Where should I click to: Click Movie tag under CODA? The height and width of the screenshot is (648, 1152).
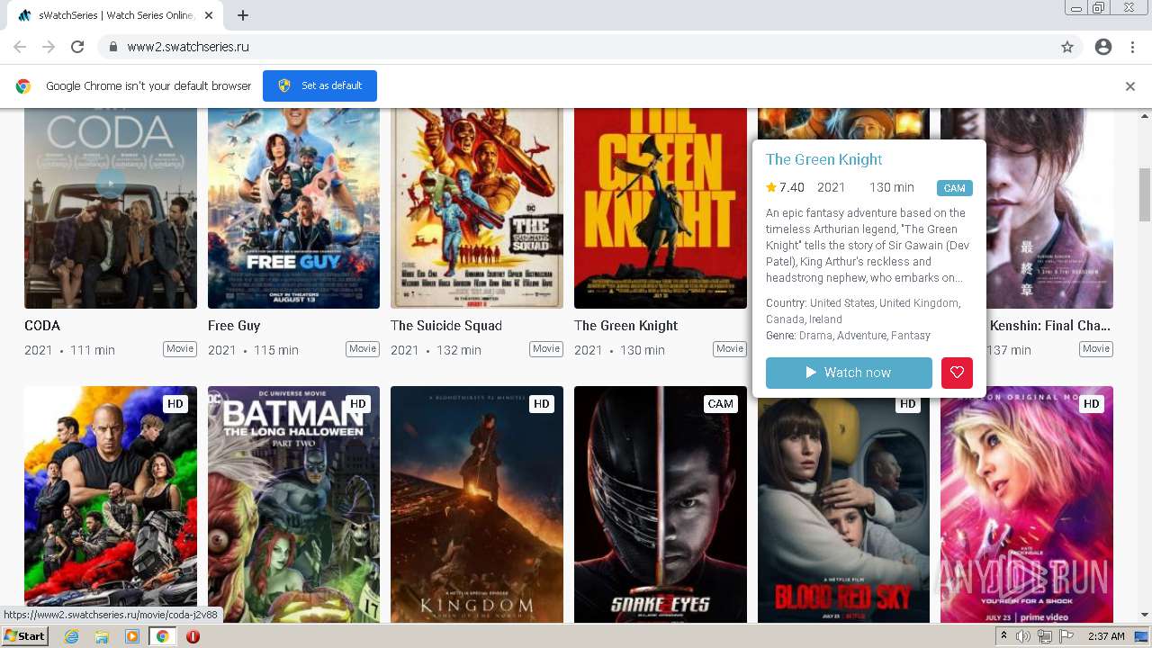(x=180, y=349)
